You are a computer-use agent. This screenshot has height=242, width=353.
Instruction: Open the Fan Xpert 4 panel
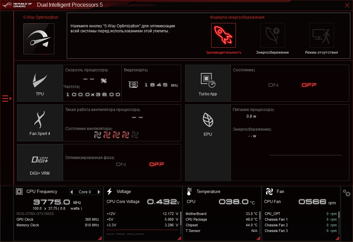click(40, 123)
